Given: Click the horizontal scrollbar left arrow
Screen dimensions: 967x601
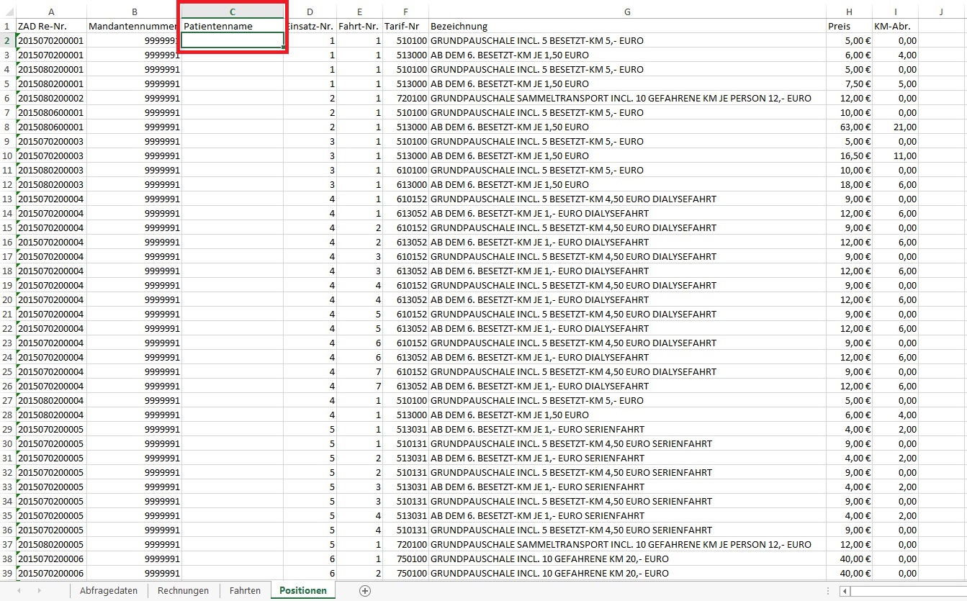Looking at the screenshot, I should point(845,591).
